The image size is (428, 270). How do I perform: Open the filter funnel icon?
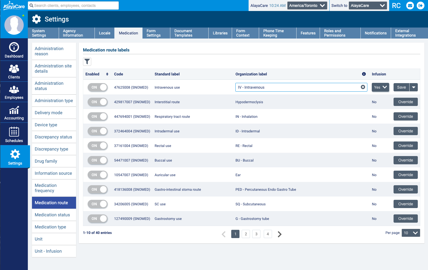(87, 62)
